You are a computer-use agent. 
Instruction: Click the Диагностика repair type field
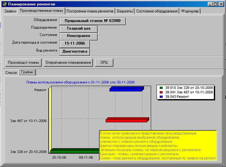[x=74, y=52]
